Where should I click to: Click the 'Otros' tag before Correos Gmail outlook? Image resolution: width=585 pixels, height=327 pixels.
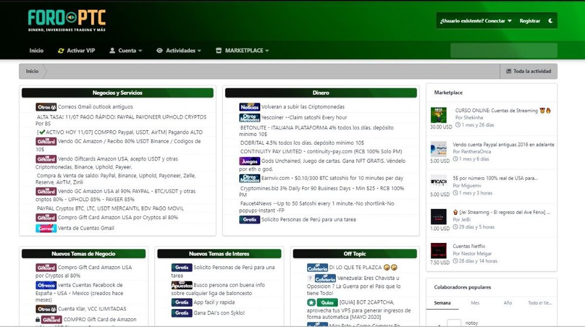[x=46, y=107]
